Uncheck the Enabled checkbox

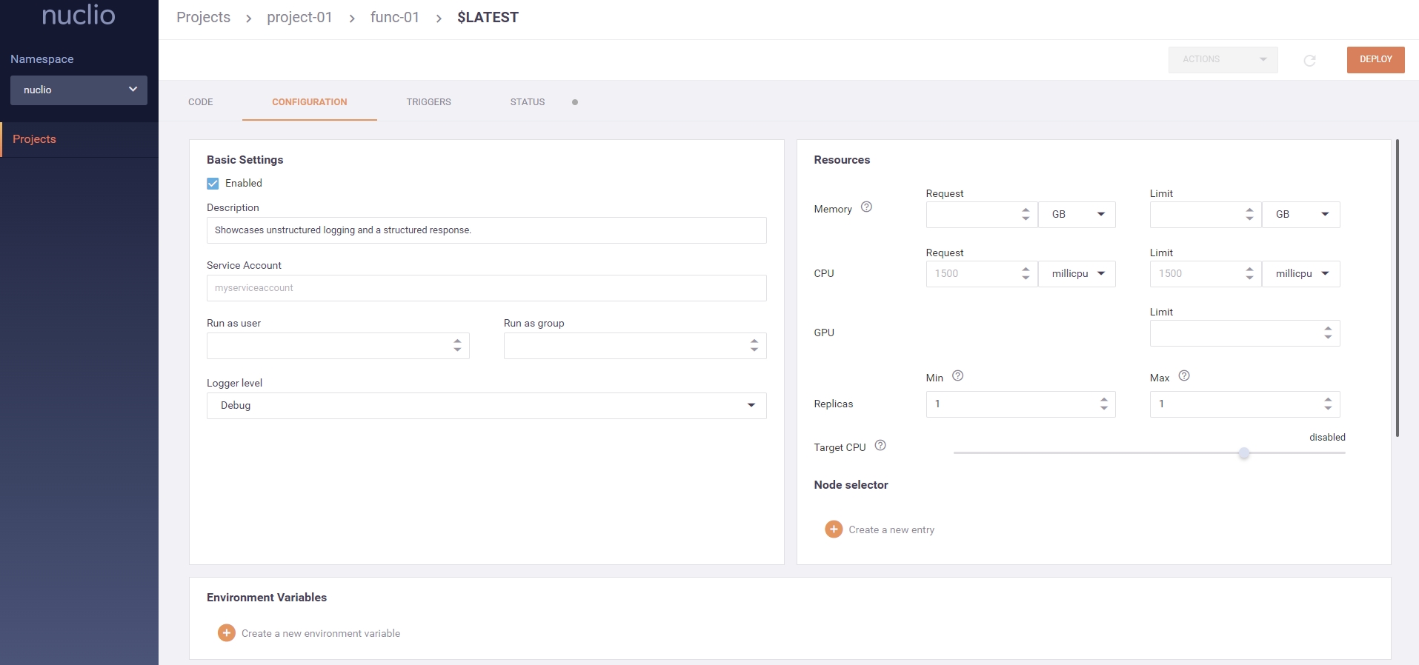213,184
